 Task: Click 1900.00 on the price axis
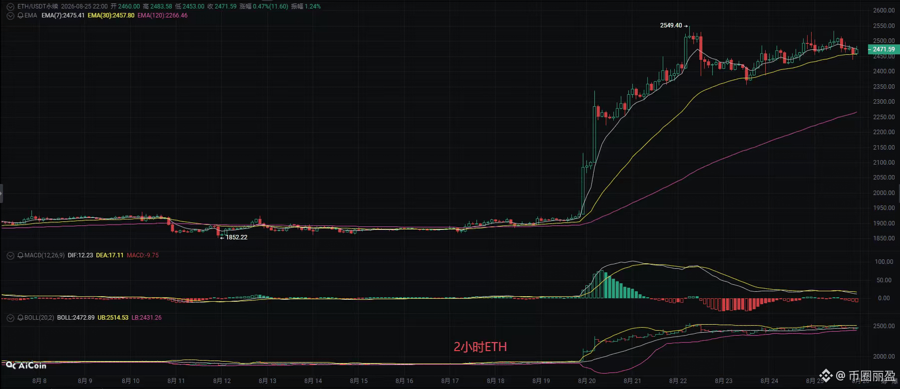(884, 223)
